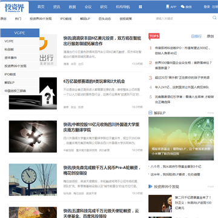Open the 资讯 nav item

pyautogui.click(x=57, y=7)
